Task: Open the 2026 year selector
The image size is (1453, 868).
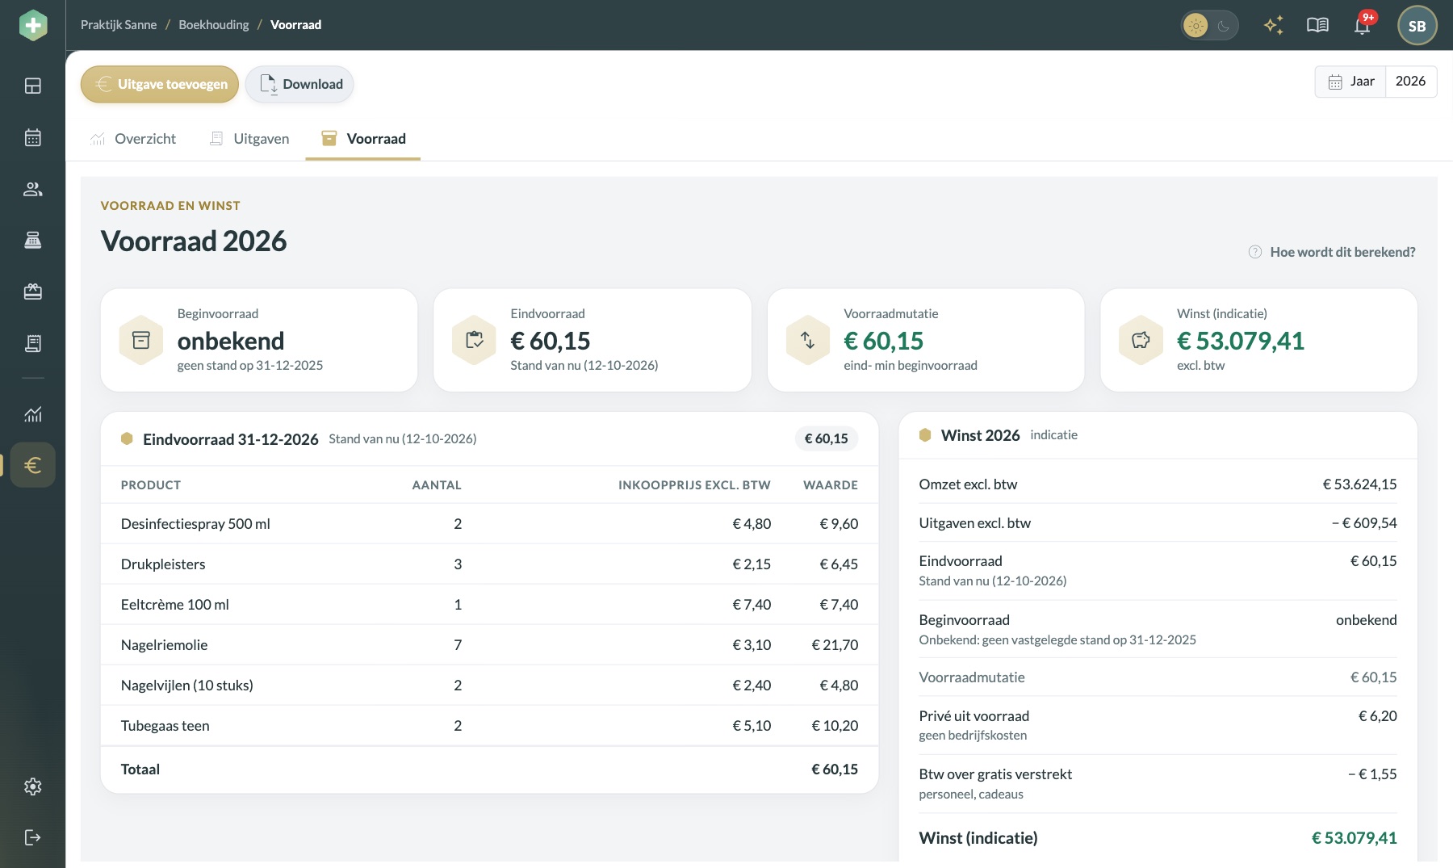Action: pos(1410,82)
